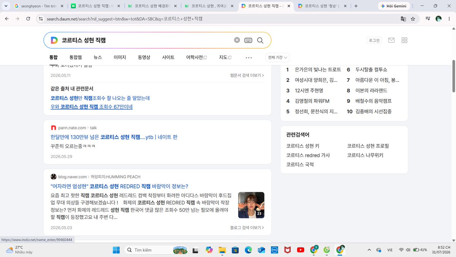Switch to the 이미지 tab

tap(120, 57)
